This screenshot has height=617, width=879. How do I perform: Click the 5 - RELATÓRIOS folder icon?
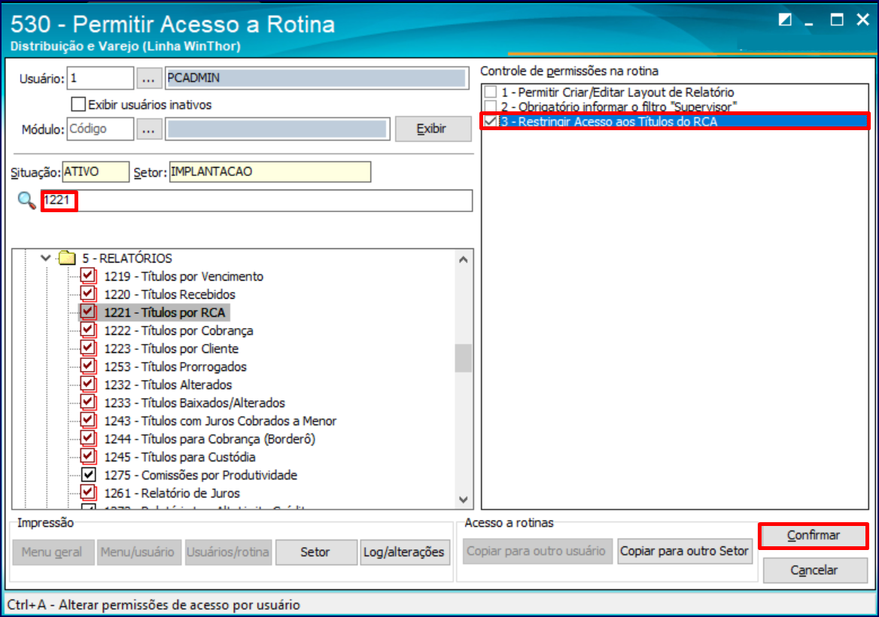click(x=67, y=258)
